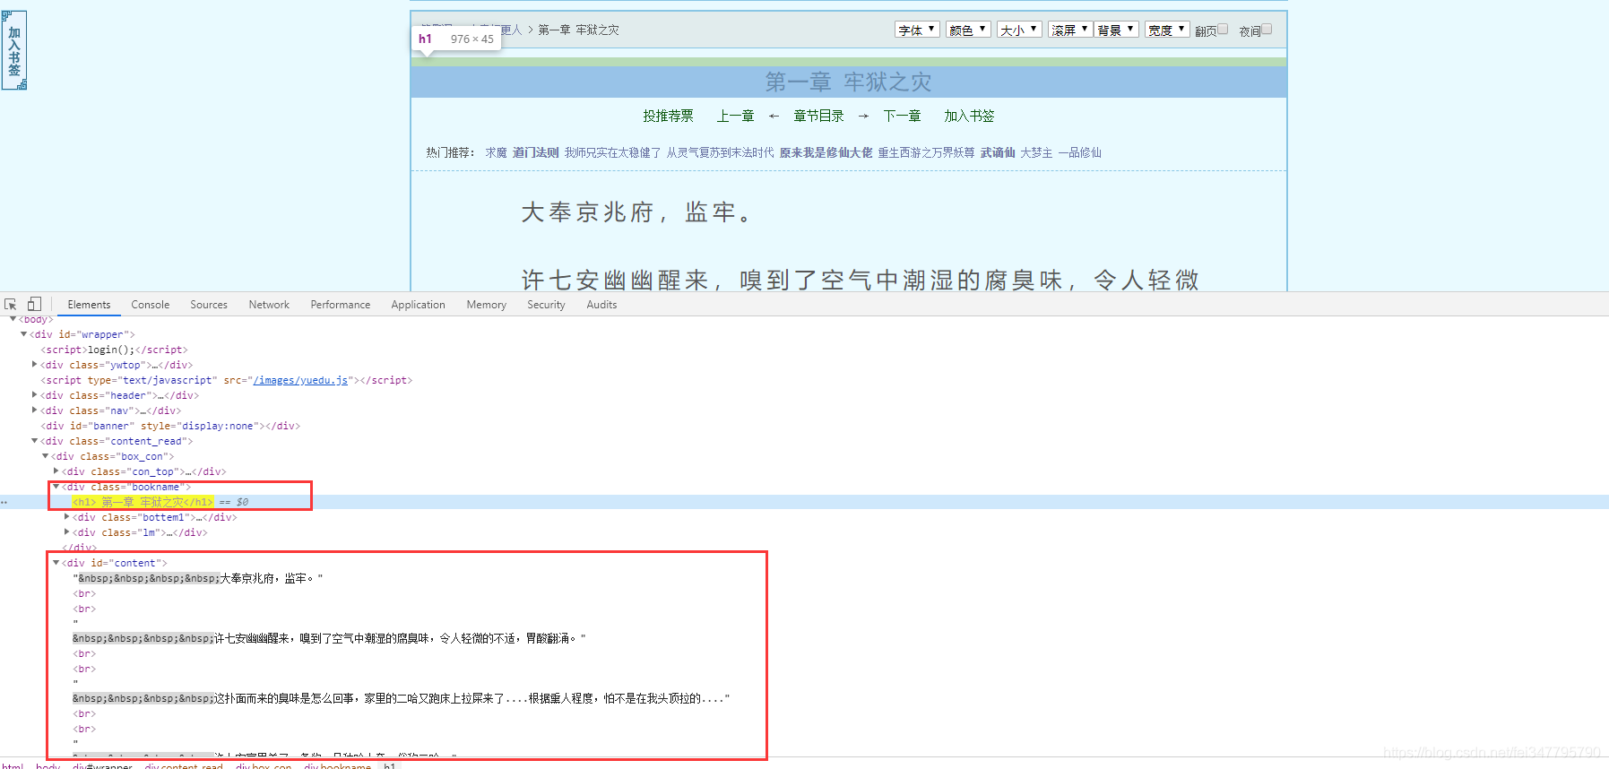Click the right arrow after 章节目录

[863, 116]
